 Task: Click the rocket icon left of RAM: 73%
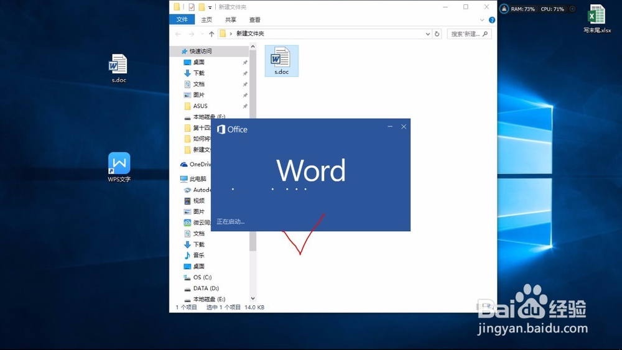(504, 9)
